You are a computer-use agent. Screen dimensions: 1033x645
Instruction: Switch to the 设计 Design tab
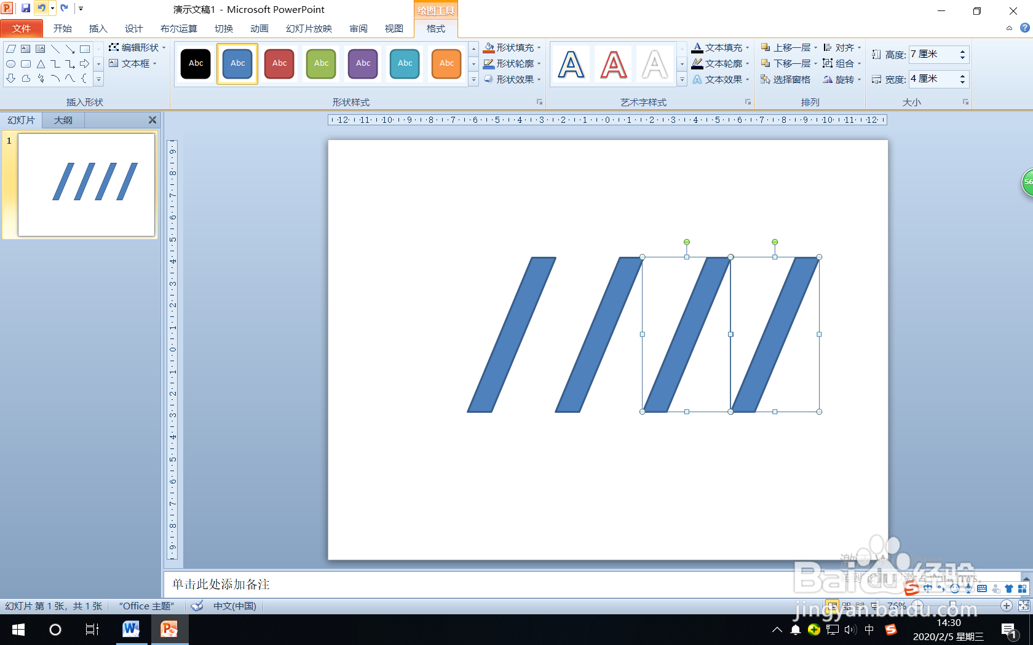(x=133, y=28)
